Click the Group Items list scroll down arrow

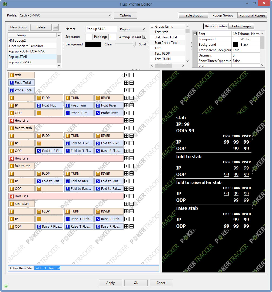pos(187,61)
